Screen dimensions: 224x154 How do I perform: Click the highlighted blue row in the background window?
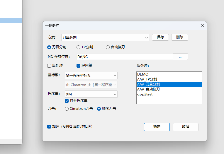11,20
